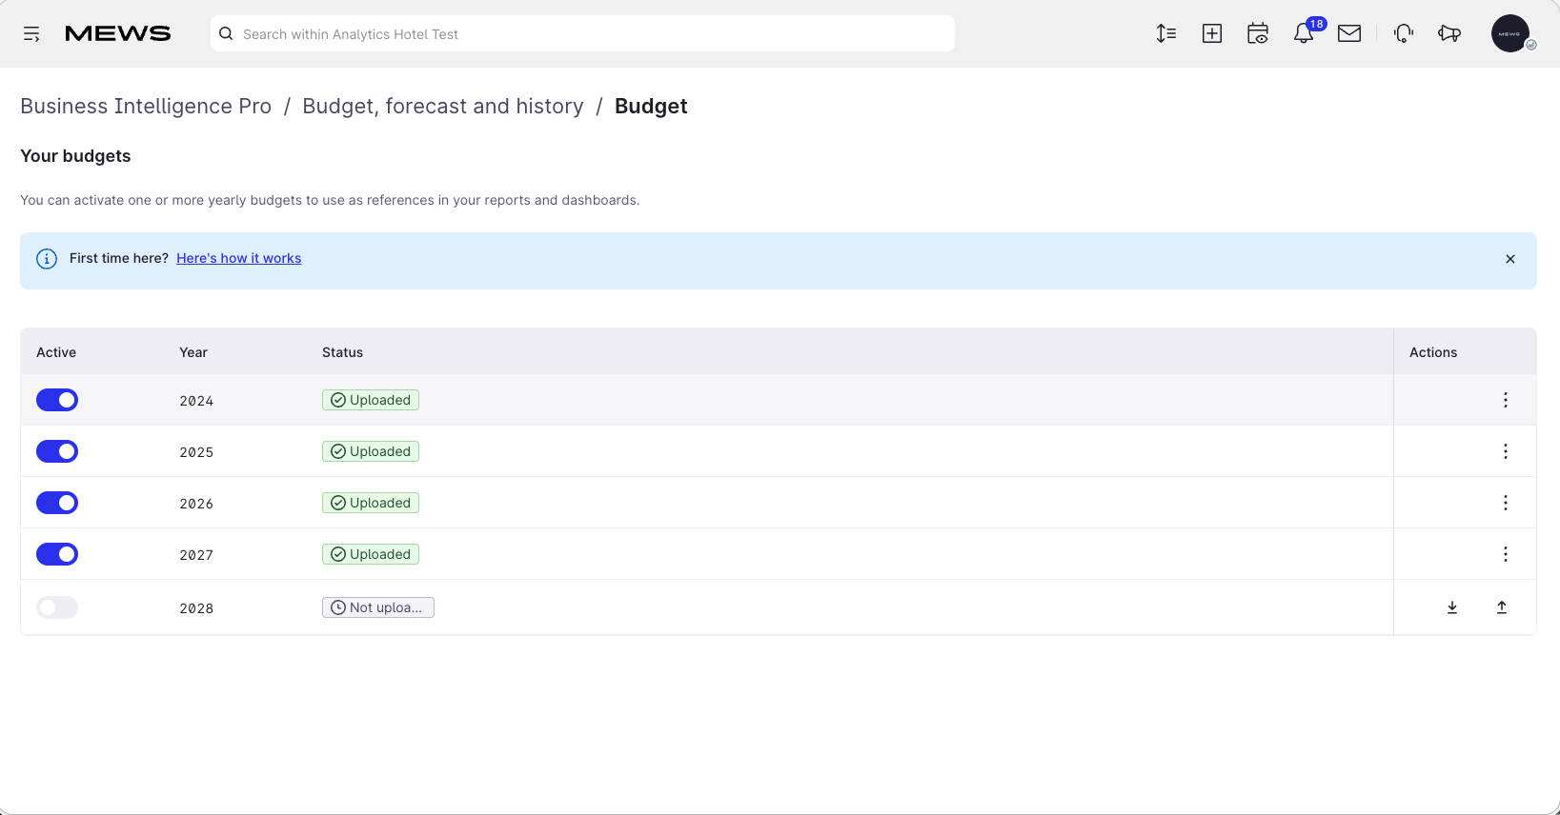The height and width of the screenshot is (815, 1560).
Task: Select the 2024 year cell
Action: point(196,401)
